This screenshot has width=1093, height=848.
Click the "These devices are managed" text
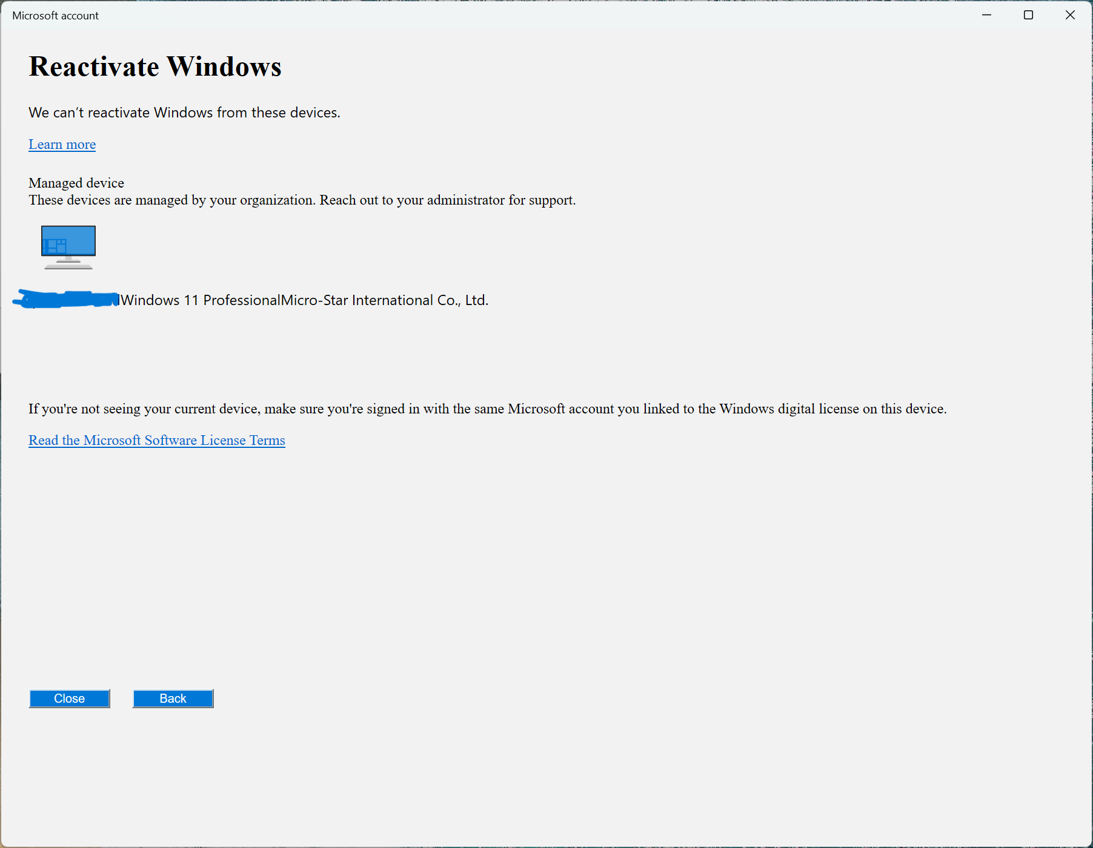pyautogui.click(x=302, y=200)
